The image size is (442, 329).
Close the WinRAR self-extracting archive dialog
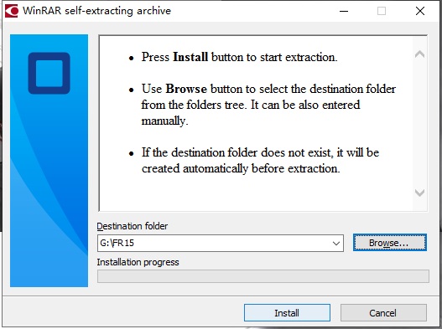(420, 11)
